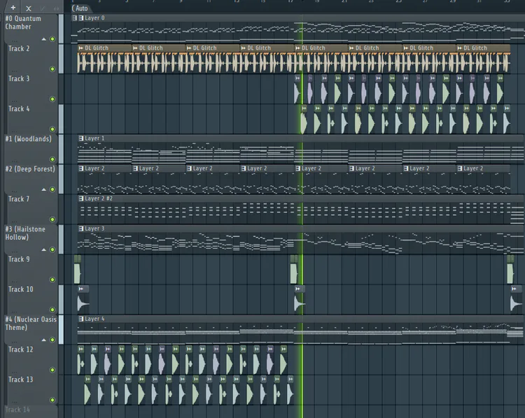Click the first audio clip icon on Track 4
This screenshot has width=525, height=418.
click(x=304, y=108)
